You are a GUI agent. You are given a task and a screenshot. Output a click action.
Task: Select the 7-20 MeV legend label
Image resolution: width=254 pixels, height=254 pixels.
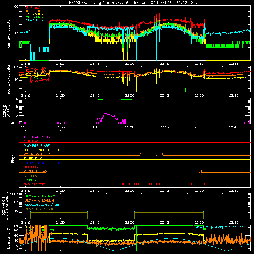(34, 78)
